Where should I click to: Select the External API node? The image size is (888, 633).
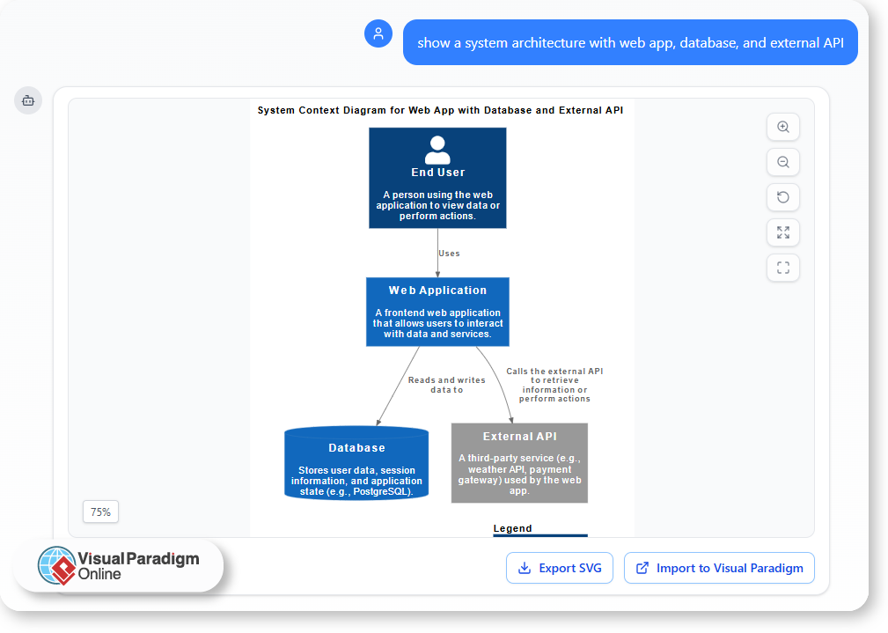point(519,462)
